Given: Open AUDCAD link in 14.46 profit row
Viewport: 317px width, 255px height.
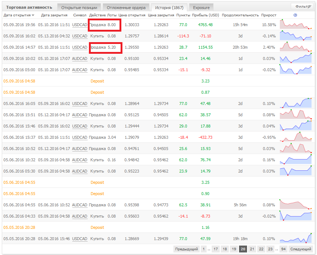Looking at the screenshot, I should (x=80, y=58).
